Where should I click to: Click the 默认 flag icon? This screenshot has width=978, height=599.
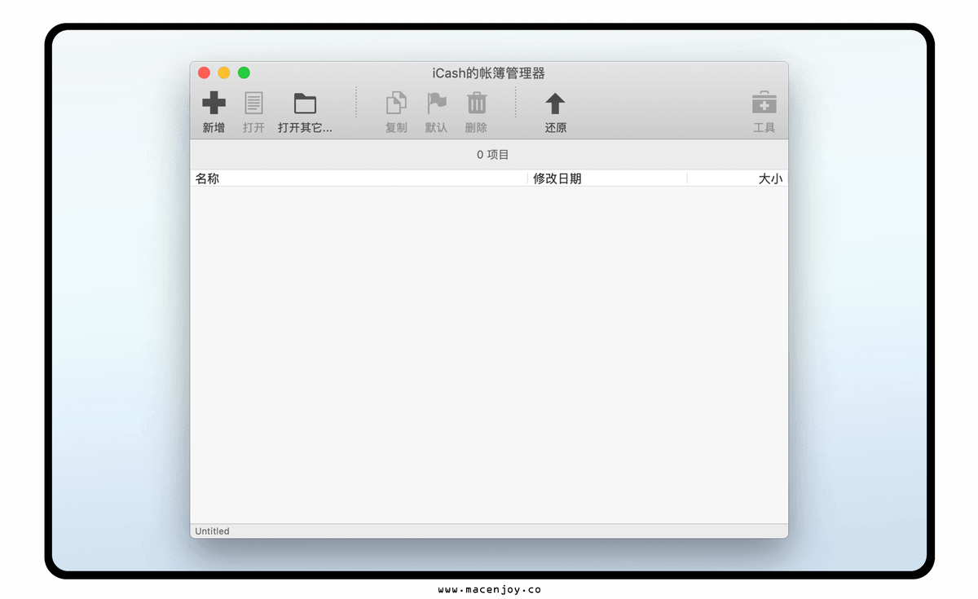[x=437, y=103]
